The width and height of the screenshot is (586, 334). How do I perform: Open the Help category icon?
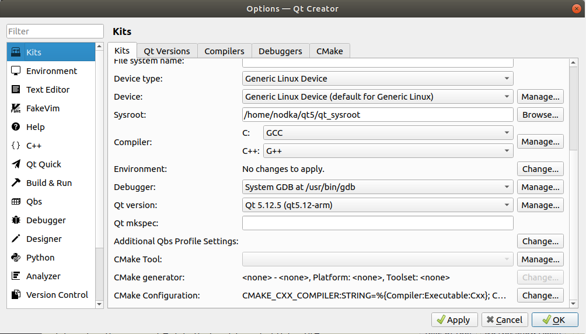[16, 127]
